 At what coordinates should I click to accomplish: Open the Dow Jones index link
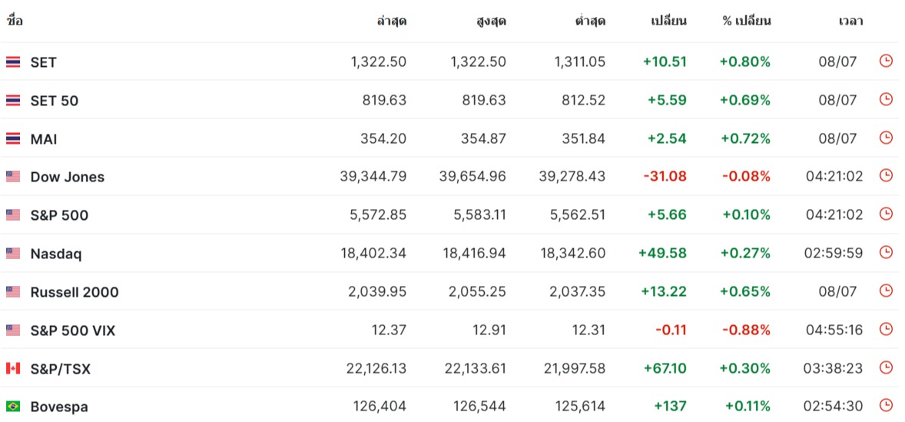tap(68, 178)
